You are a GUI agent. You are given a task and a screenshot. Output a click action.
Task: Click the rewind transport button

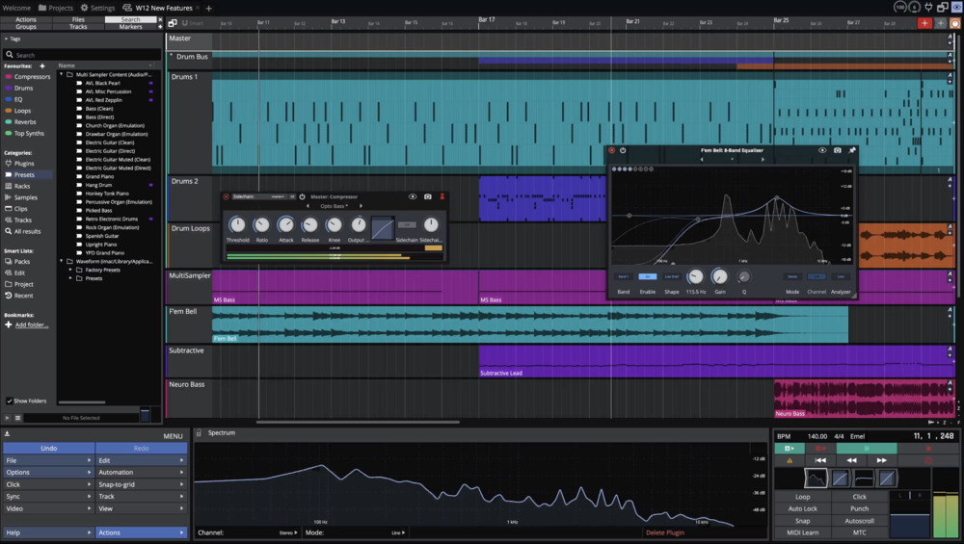[851, 461]
